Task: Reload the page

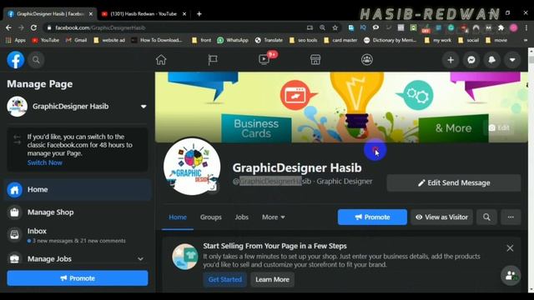Action: (33, 27)
